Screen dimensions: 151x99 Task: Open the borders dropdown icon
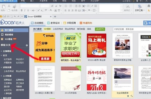(95, 10)
